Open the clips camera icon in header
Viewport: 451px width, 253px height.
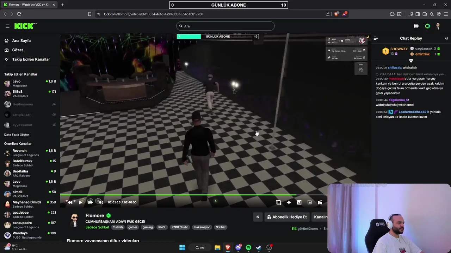click(x=416, y=26)
